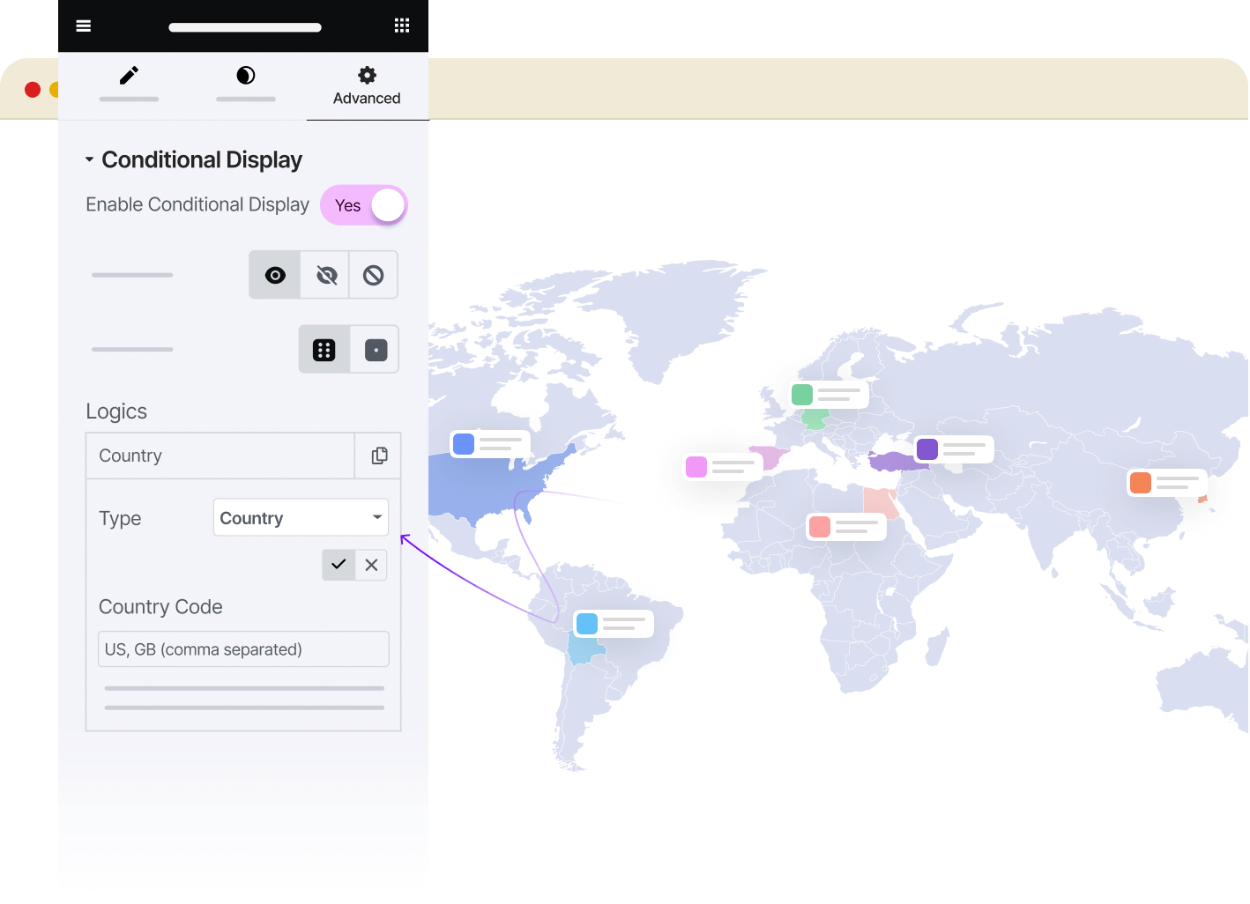Focus the Country Code input field

click(x=243, y=649)
